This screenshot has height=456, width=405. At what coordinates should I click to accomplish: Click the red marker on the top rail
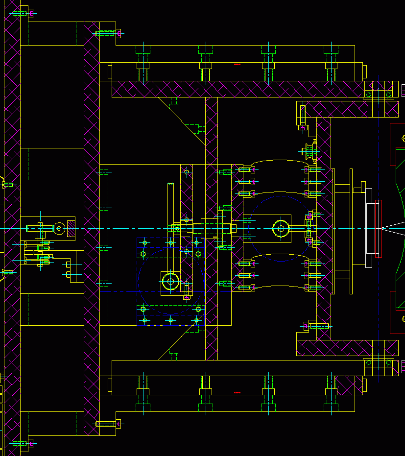(237, 64)
